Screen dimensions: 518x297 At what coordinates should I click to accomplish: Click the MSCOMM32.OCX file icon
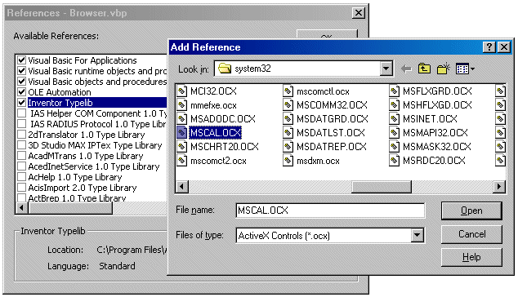coord(288,105)
